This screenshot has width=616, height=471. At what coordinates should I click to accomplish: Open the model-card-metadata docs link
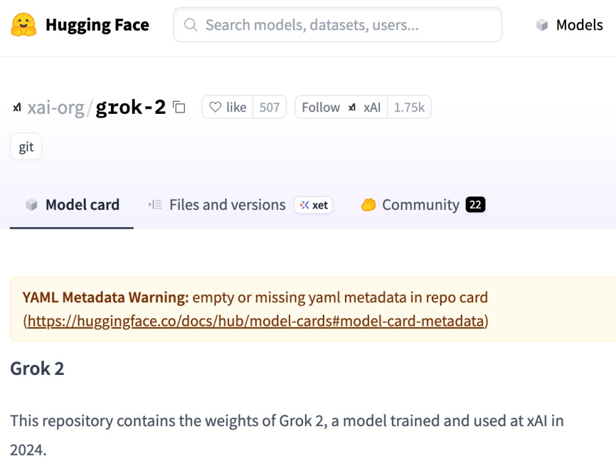(256, 321)
